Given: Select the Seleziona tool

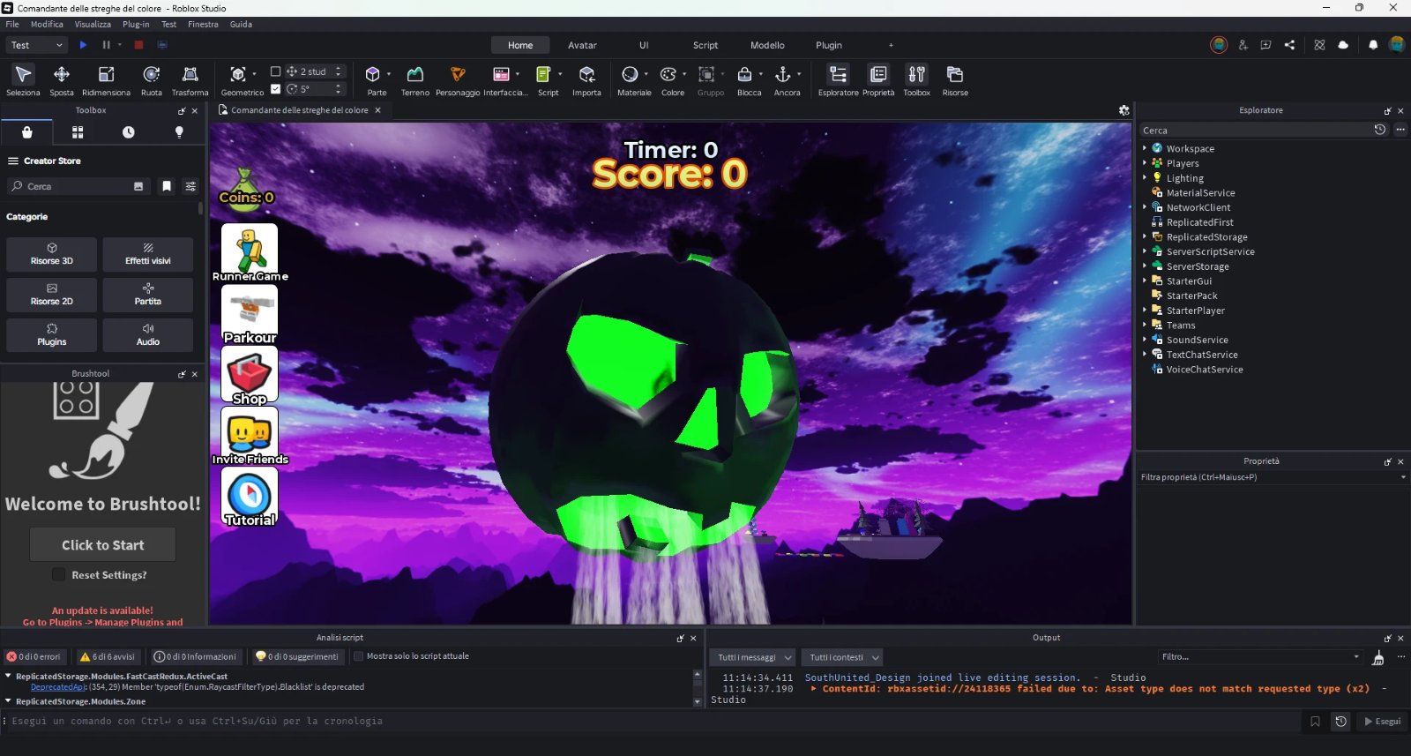Looking at the screenshot, I should click(23, 80).
